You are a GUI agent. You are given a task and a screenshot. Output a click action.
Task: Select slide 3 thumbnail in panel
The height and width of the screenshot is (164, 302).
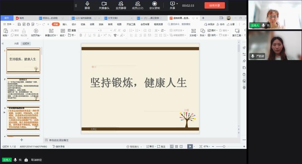click(23, 118)
